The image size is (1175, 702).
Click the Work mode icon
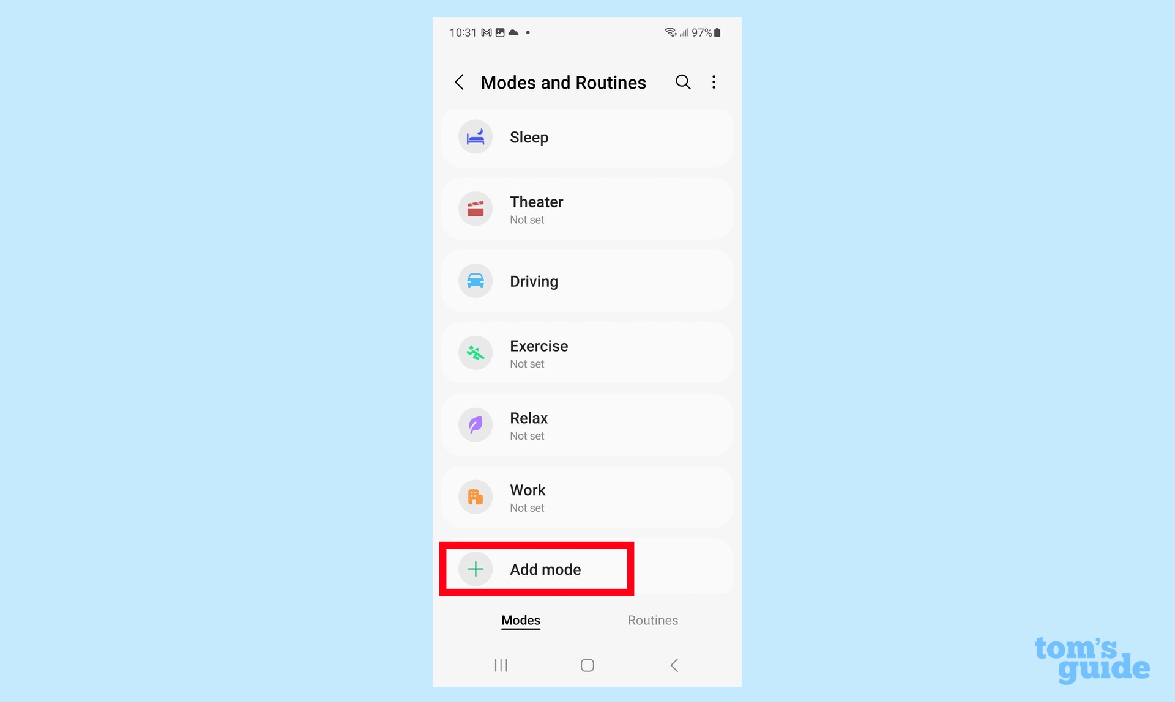point(475,497)
